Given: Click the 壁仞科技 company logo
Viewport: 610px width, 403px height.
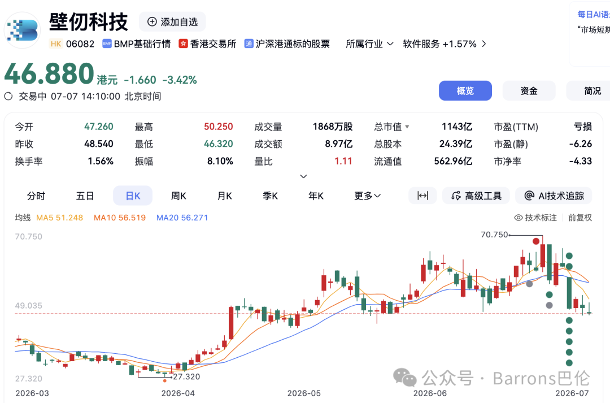Looking at the screenshot, I should (22, 31).
